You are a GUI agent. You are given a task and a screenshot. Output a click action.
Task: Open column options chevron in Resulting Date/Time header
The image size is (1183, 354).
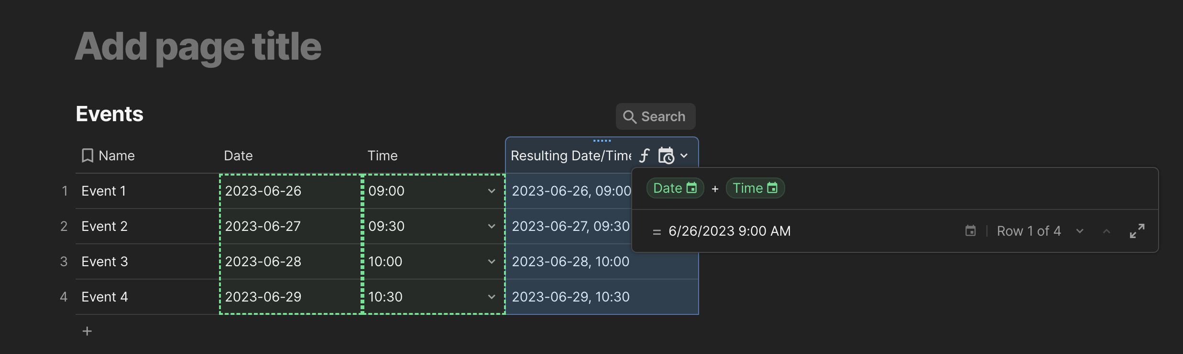[x=684, y=156]
